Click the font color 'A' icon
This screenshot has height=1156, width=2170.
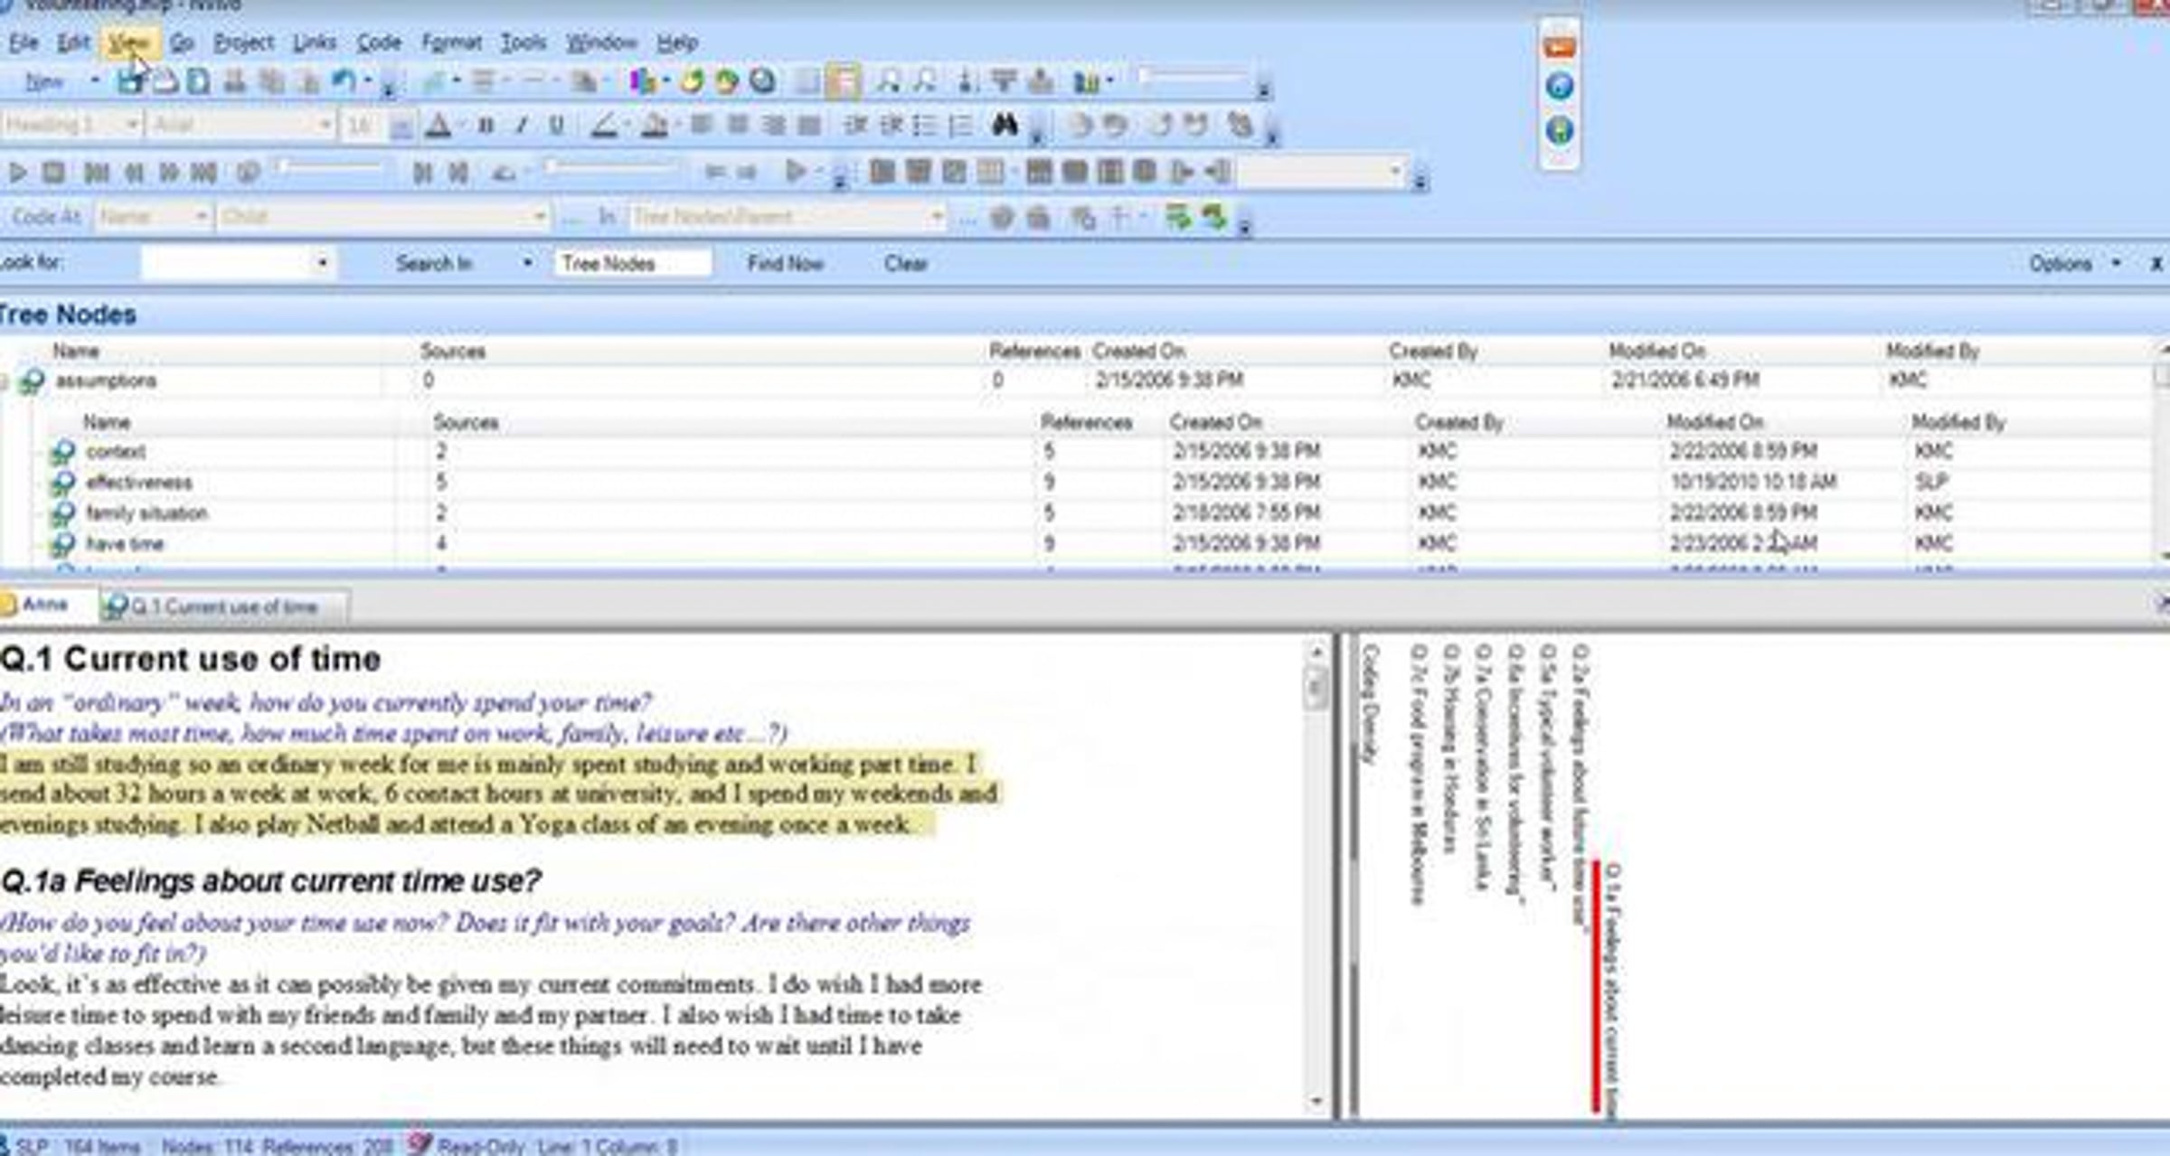coord(439,126)
